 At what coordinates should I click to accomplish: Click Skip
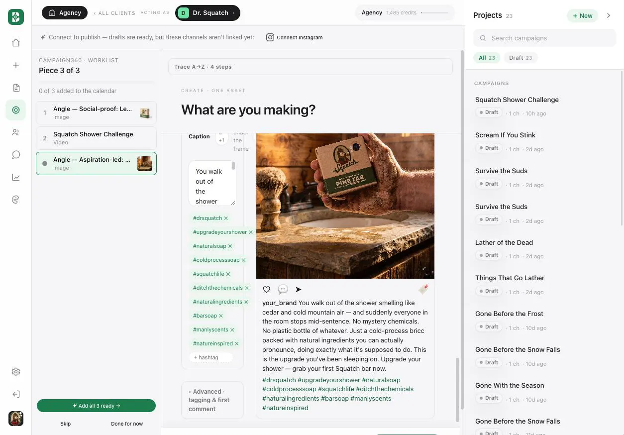point(66,424)
